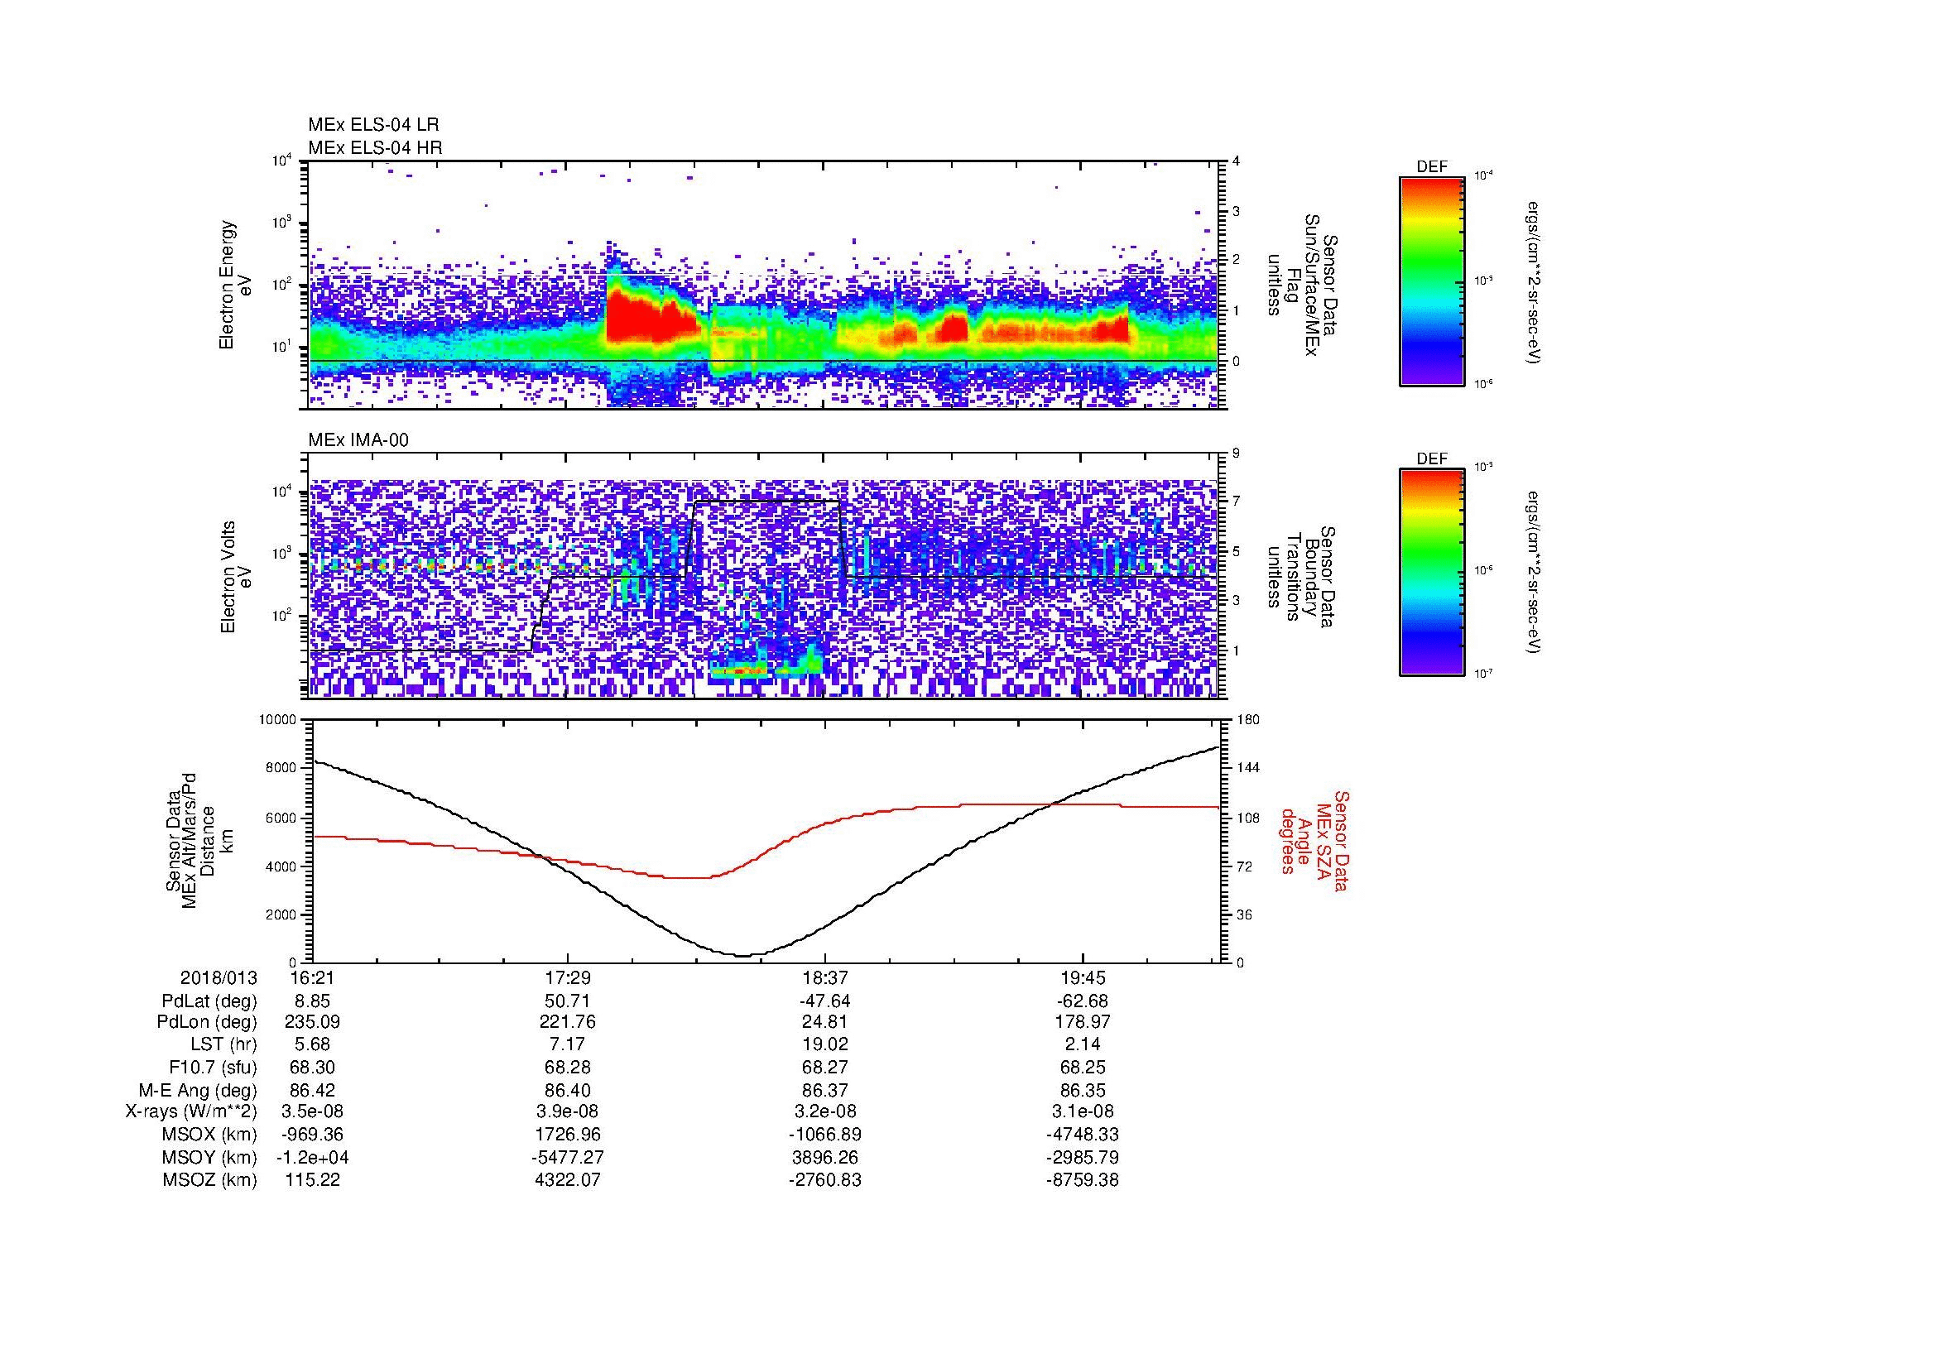Click the time tick label '19:45'
The width and height of the screenshot is (1936, 1368).
coord(1082,978)
